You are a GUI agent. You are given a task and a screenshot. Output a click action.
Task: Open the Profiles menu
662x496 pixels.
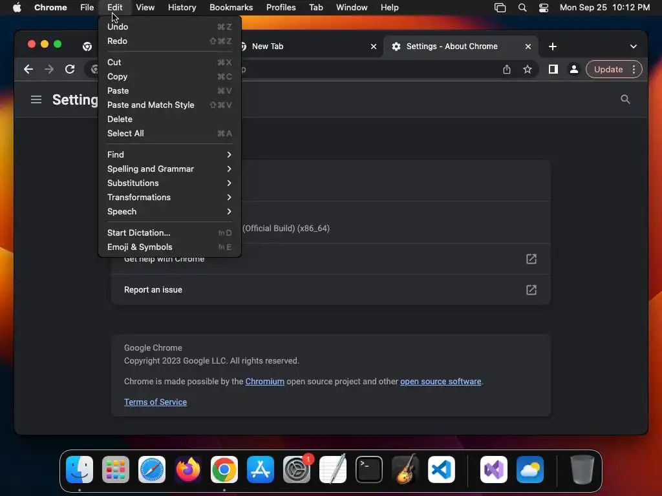pyautogui.click(x=281, y=8)
